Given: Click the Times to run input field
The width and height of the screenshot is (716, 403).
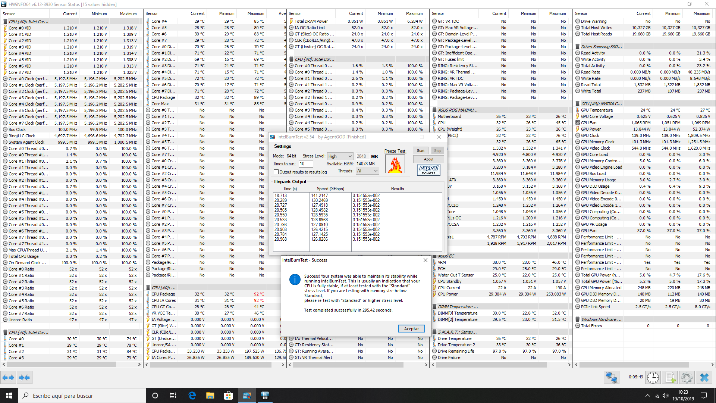Looking at the screenshot, I should (305, 164).
